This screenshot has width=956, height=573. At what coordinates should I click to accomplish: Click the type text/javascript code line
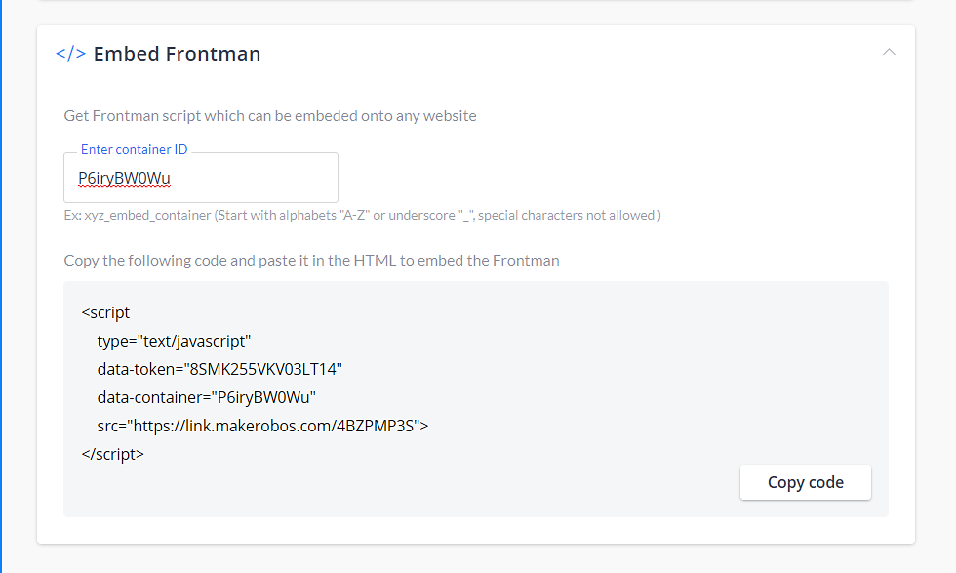click(174, 341)
